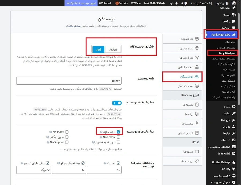Click today's date badge in admin bar
This screenshot has height=185, width=241.
(81, 3)
